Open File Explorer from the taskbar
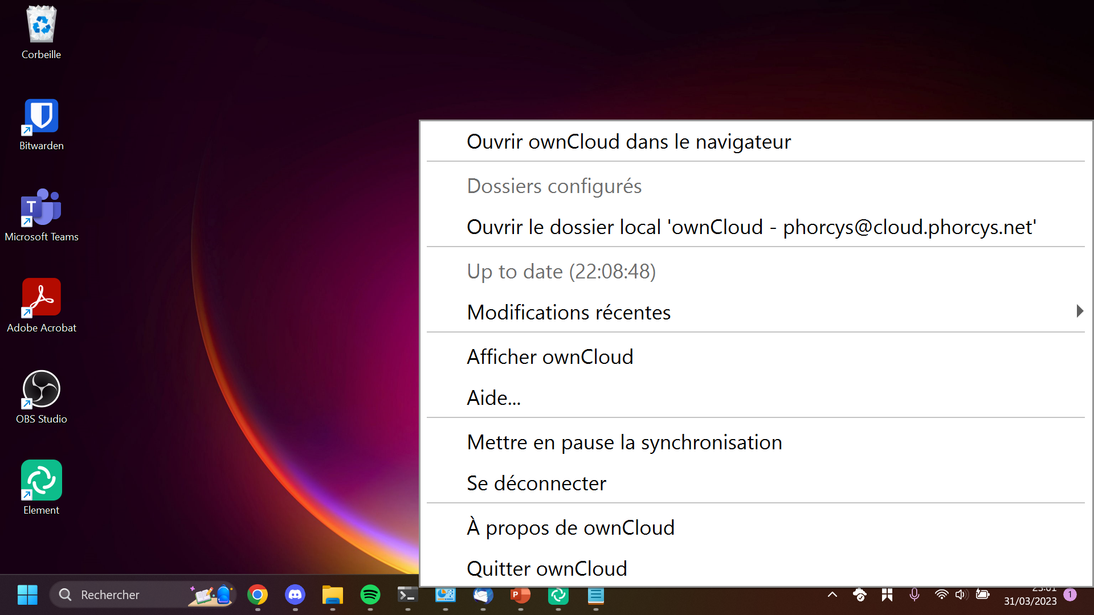Viewport: 1094px width, 615px height. (x=333, y=595)
